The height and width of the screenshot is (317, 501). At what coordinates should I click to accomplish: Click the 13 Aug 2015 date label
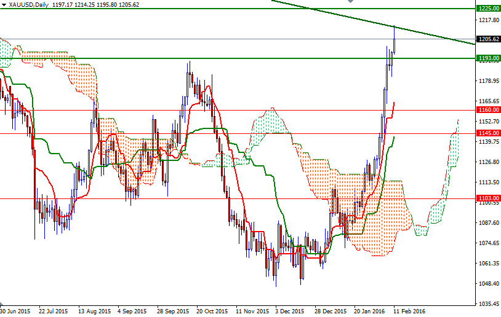click(95, 311)
